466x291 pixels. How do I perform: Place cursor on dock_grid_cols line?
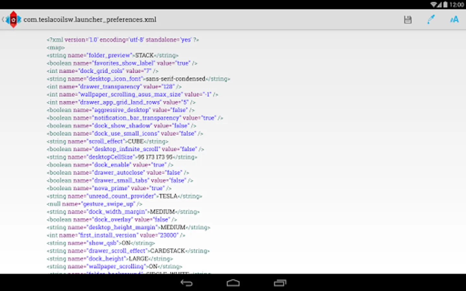pyautogui.click(x=103, y=71)
